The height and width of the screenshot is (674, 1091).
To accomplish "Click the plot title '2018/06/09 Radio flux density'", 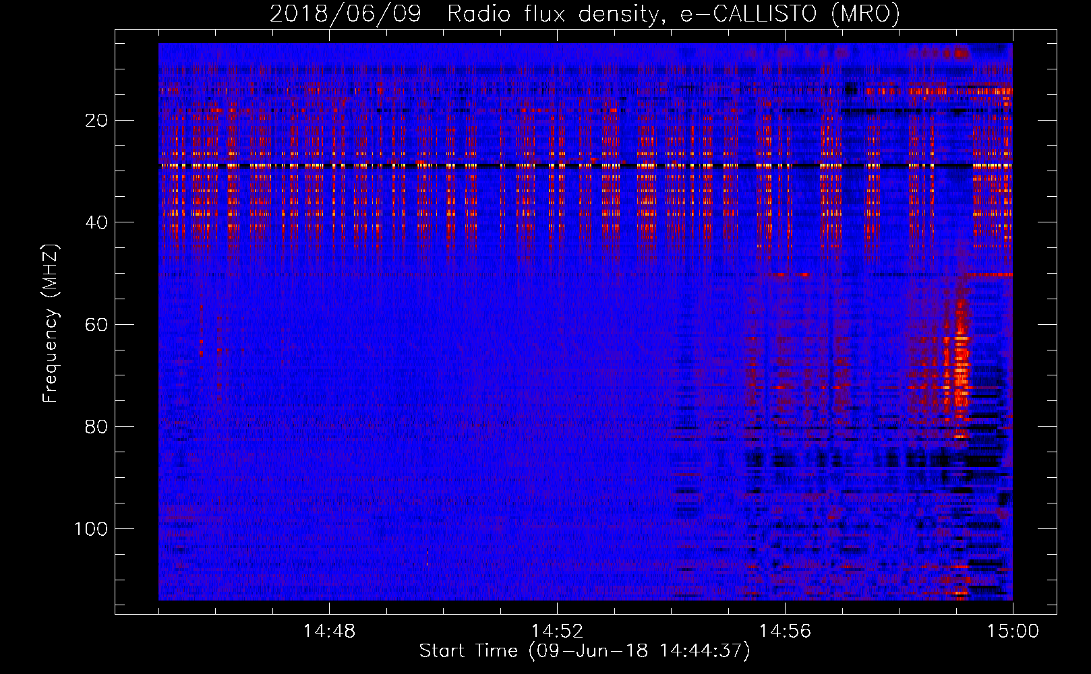I will [x=585, y=13].
